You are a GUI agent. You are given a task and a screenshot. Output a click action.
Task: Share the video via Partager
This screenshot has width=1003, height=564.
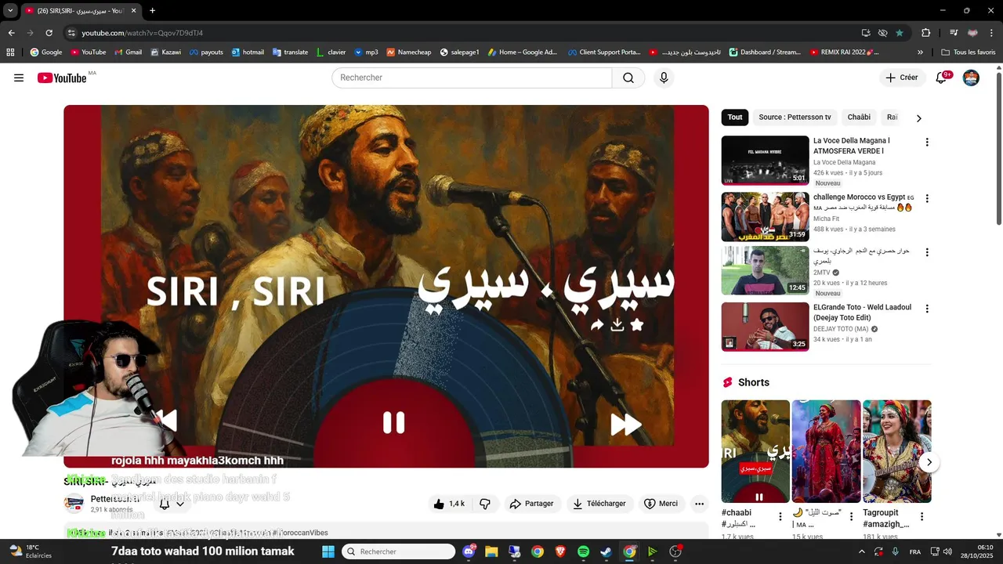(532, 504)
